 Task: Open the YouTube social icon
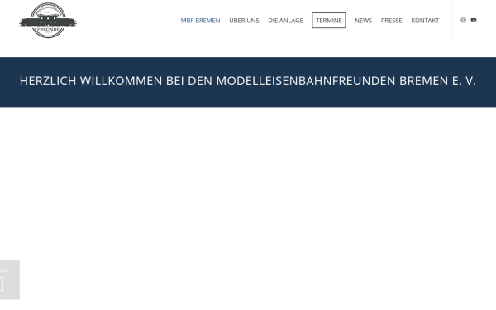coord(474,20)
